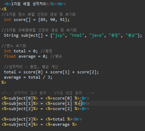
Task: Click the string literal "html"
Action: [77, 35]
